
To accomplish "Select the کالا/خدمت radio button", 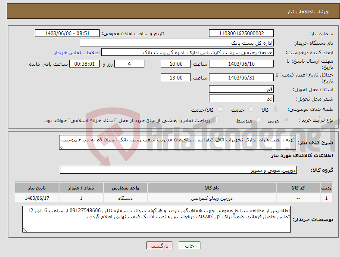I will tap(220, 109).
